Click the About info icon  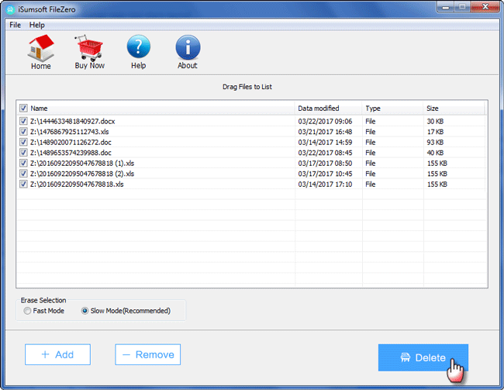pos(188,52)
